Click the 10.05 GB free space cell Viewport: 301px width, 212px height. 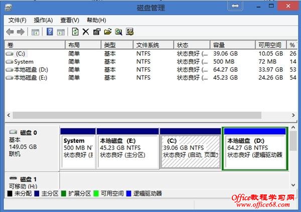[271, 54]
